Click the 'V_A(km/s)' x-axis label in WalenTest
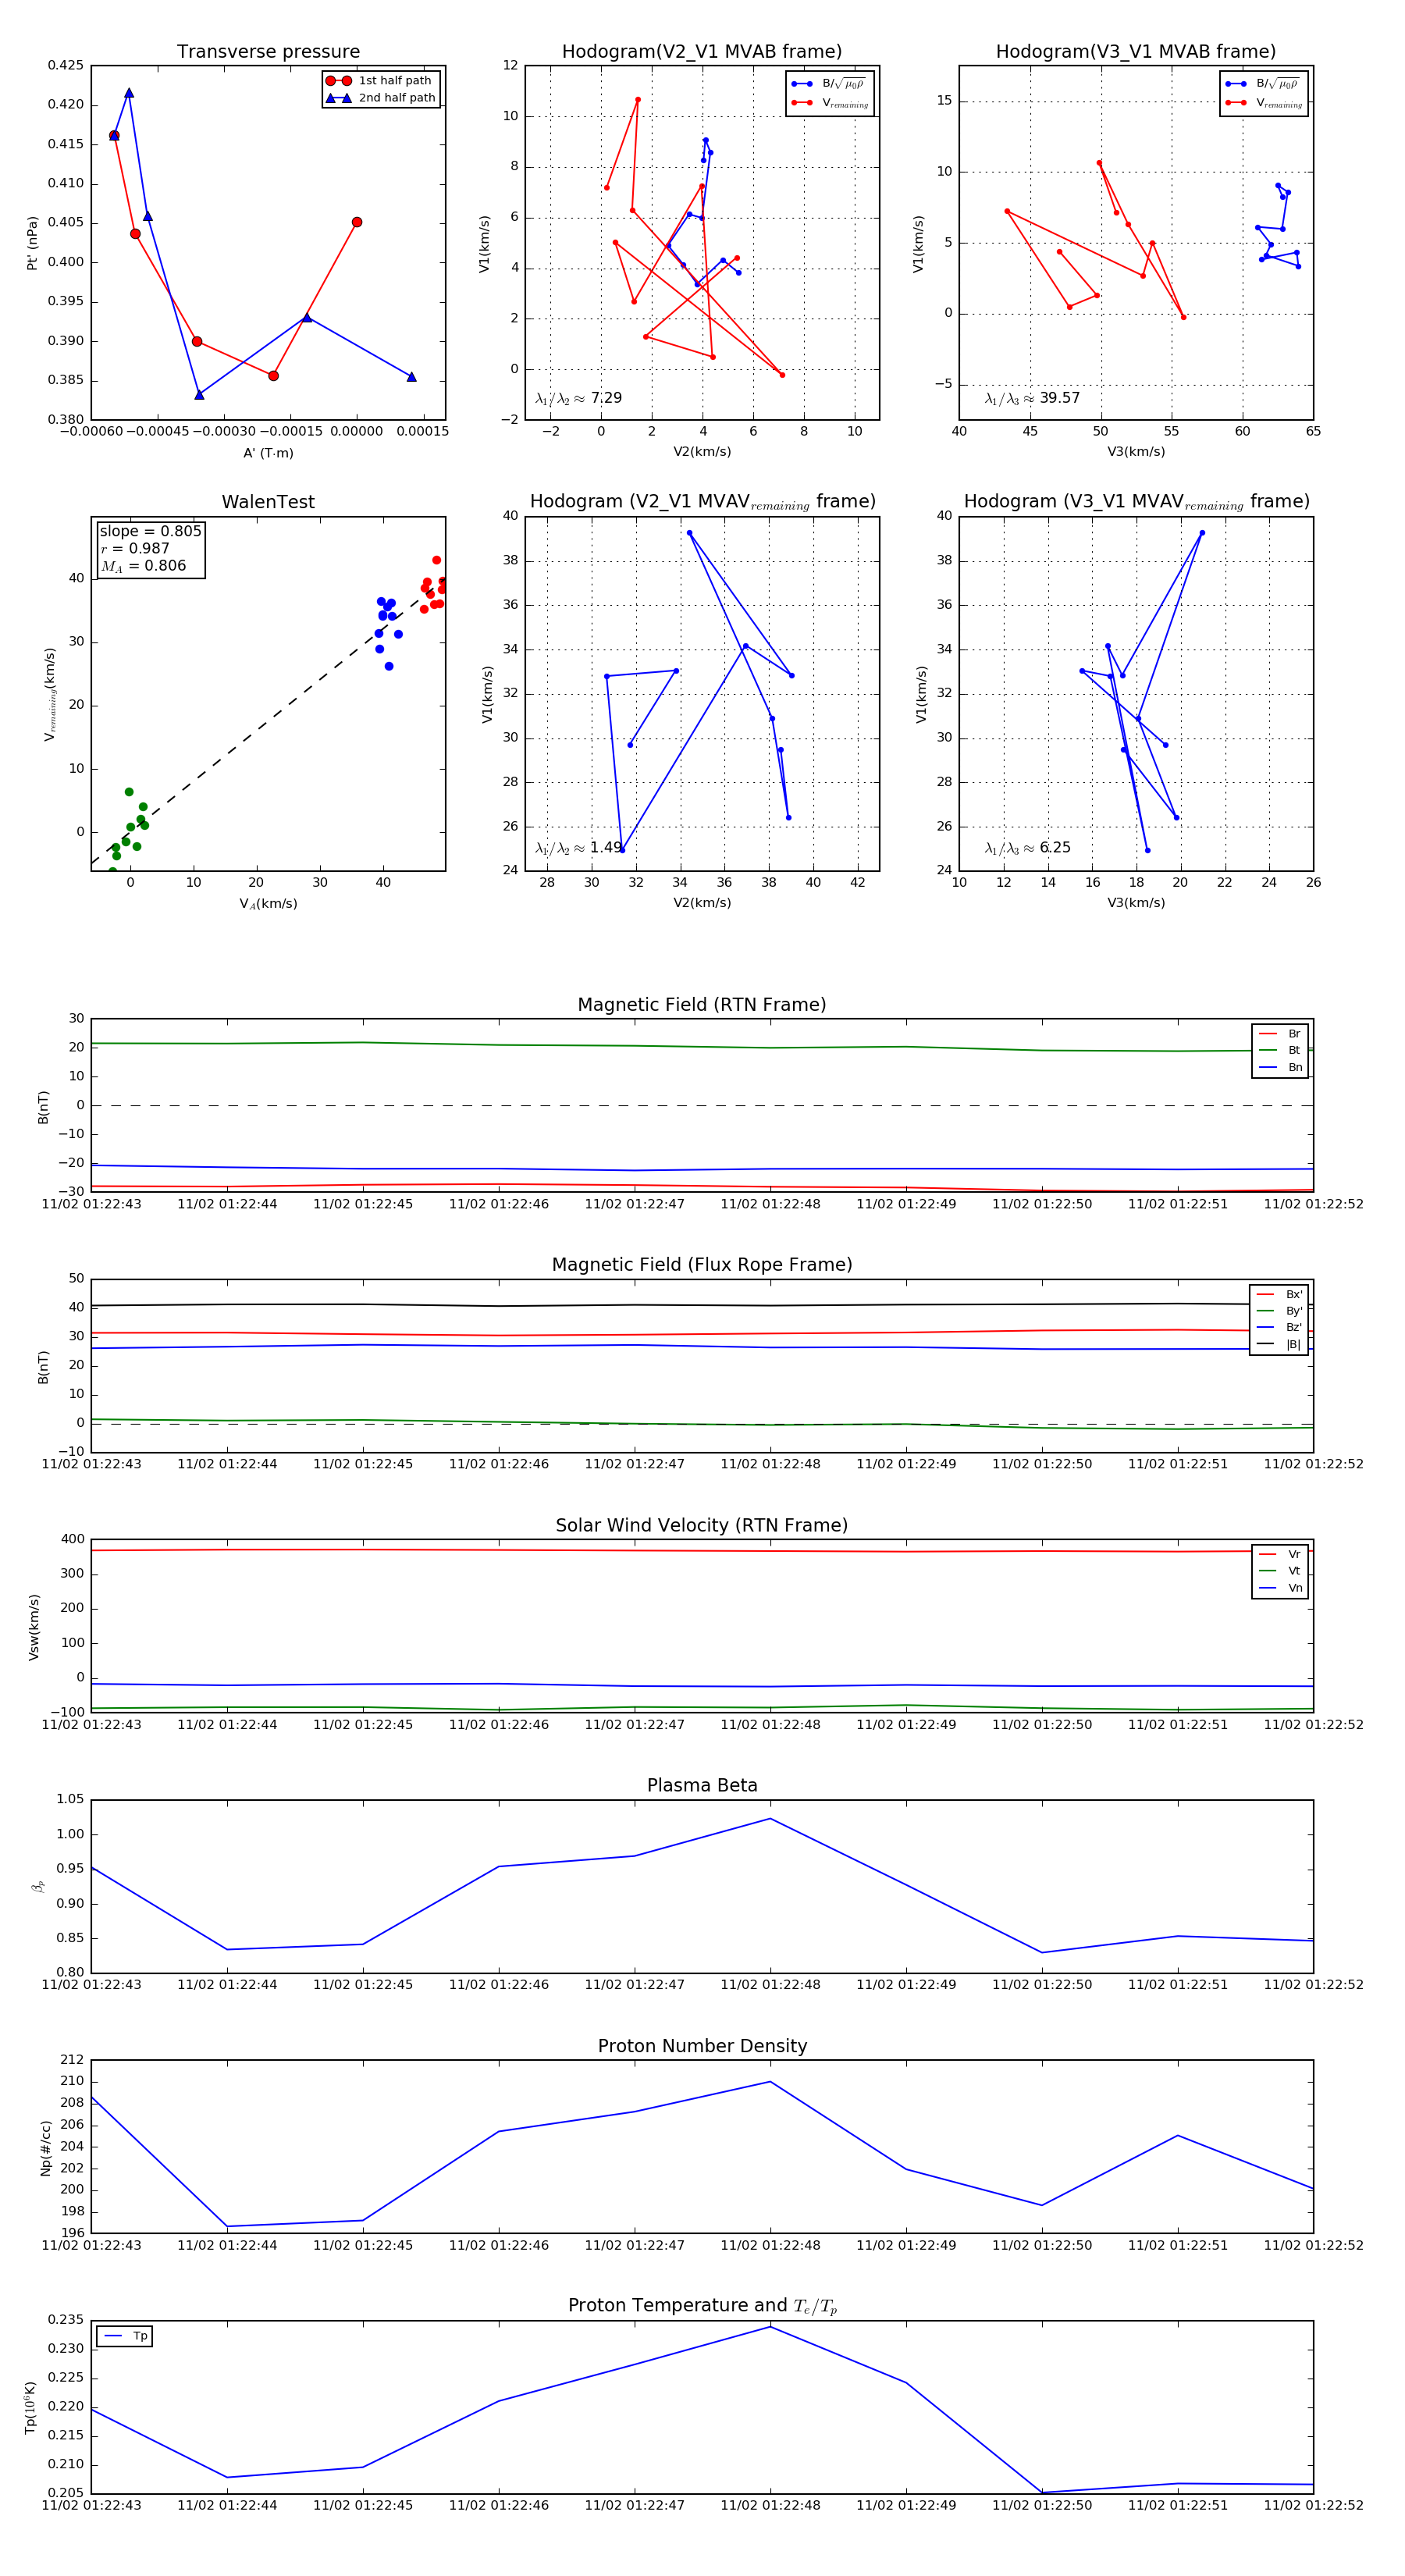The height and width of the screenshot is (2576, 1405). tap(268, 904)
